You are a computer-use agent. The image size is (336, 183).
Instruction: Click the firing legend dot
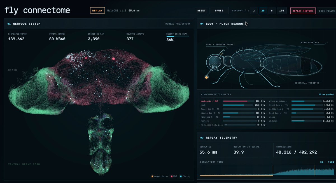point(181,176)
